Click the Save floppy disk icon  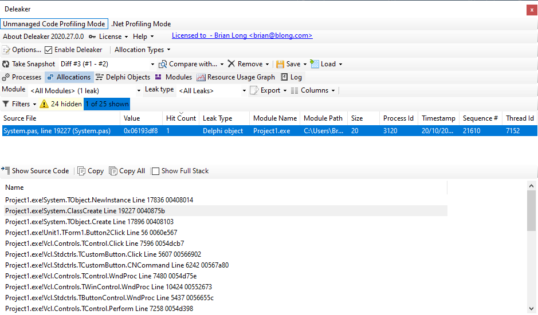point(280,64)
